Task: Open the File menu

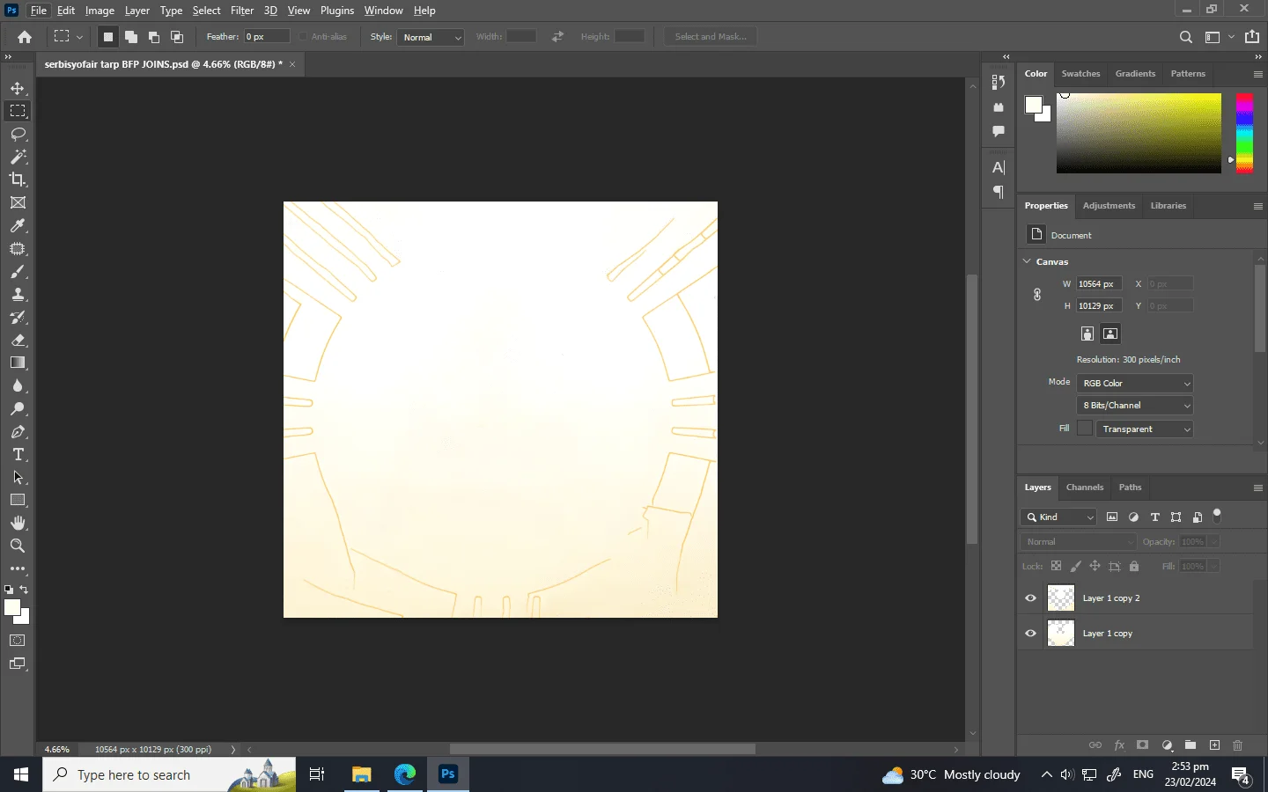Action: click(x=39, y=11)
